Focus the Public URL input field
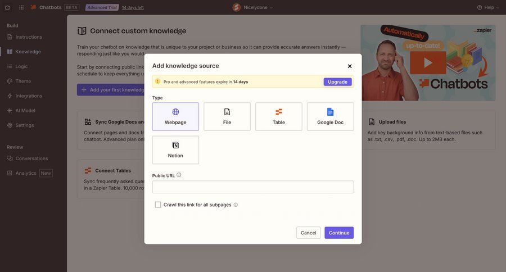This screenshot has width=506, height=272. coord(253,187)
